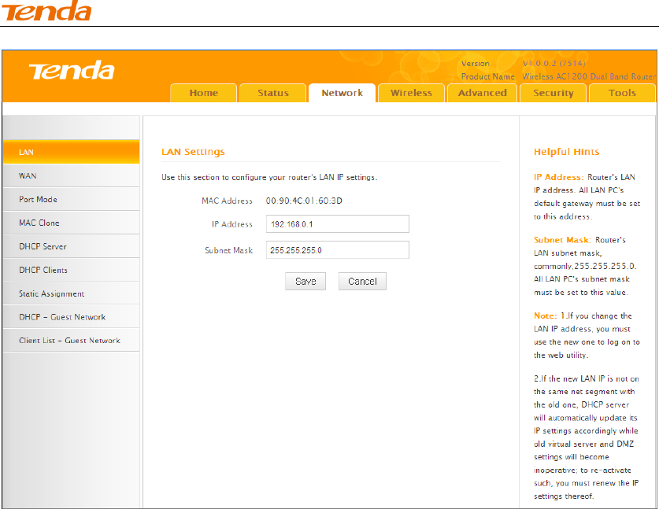Open WAN settings in sidebar

point(71,175)
